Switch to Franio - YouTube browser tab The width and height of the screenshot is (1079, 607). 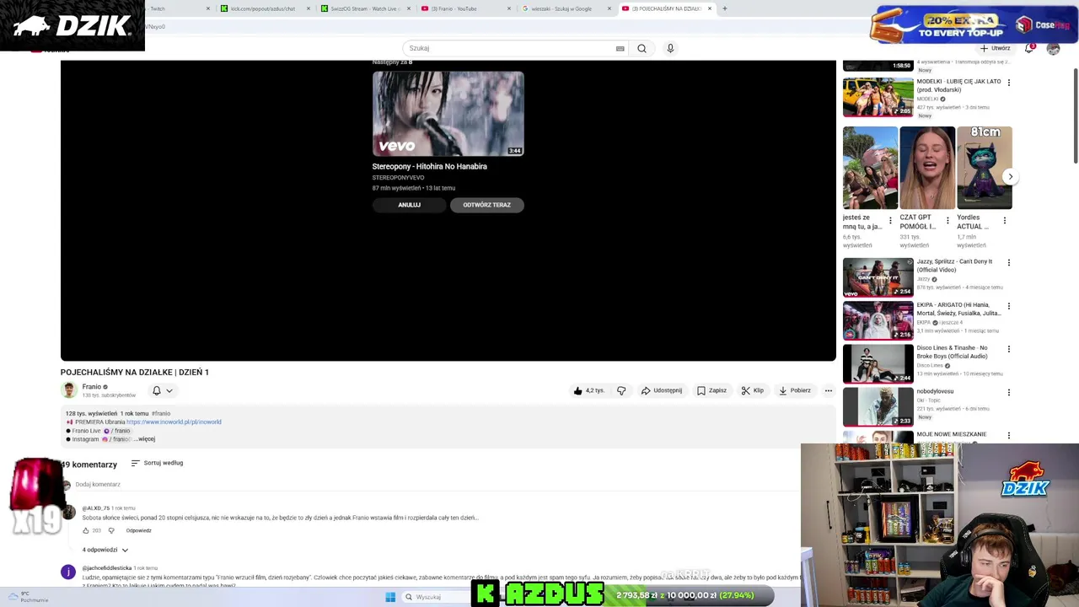pos(465,8)
